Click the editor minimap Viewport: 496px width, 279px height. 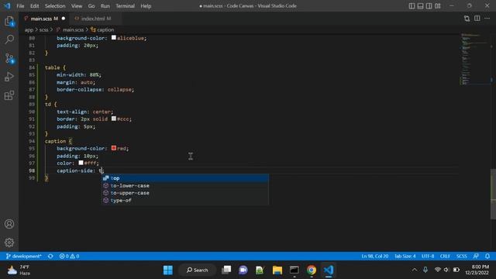tap(474, 59)
